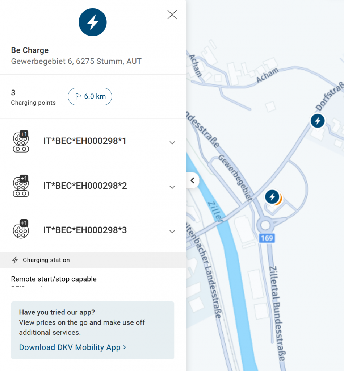The width and height of the screenshot is (344, 371).
Task: Click the route 169 road shield
Action: pyautogui.click(x=267, y=238)
